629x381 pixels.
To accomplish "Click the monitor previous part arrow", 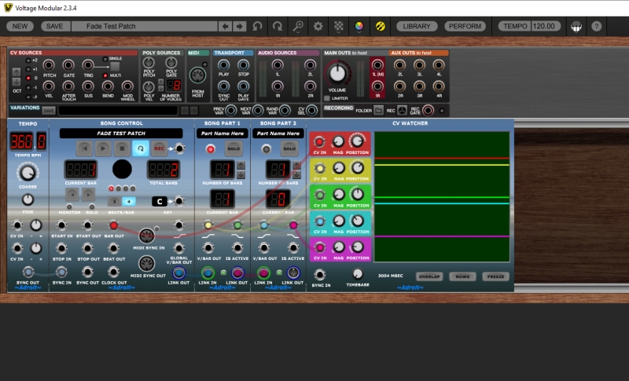I will (x=72, y=195).
